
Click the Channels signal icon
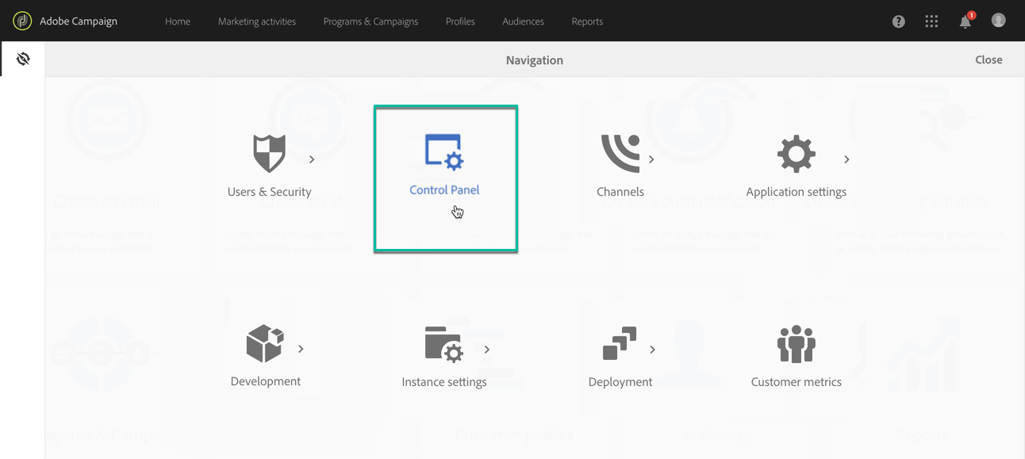[620, 153]
